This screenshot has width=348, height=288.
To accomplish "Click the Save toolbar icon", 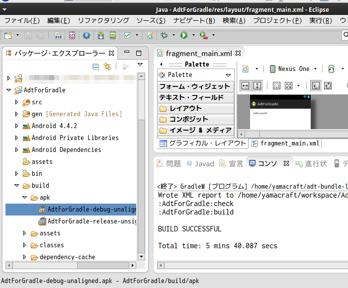I will coord(28,35).
